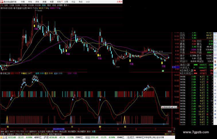Select the 周 shortcut in right toolbar
This screenshot has width=217, height=139.
(x=215, y=100)
